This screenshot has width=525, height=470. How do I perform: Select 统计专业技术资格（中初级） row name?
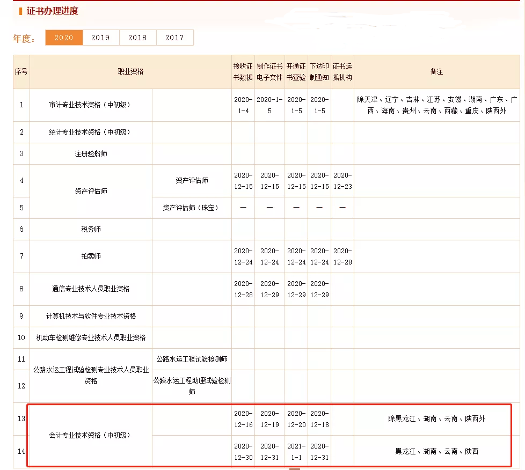tap(91, 132)
